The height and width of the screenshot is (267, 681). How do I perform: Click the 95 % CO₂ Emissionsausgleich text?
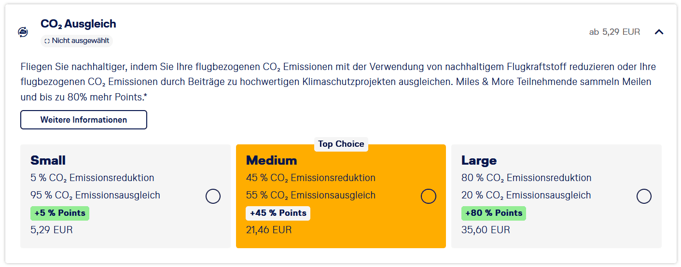click(x=95, y=196)
